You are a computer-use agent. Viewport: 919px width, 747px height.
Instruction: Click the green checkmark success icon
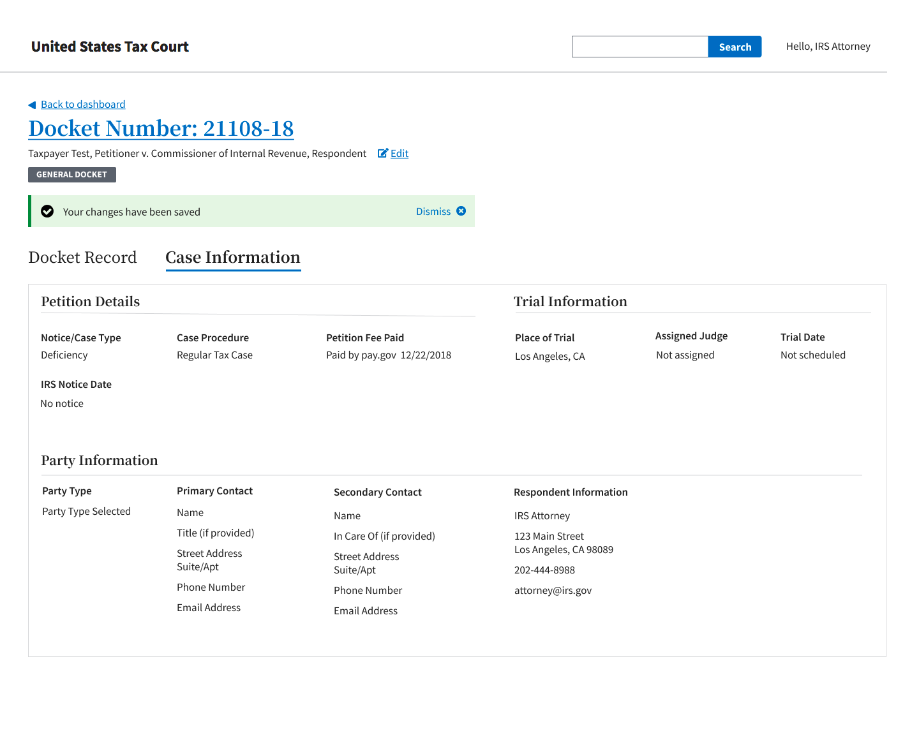[x=47, y=211]
